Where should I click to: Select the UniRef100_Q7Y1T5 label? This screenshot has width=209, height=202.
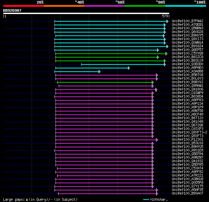(187, 186)
